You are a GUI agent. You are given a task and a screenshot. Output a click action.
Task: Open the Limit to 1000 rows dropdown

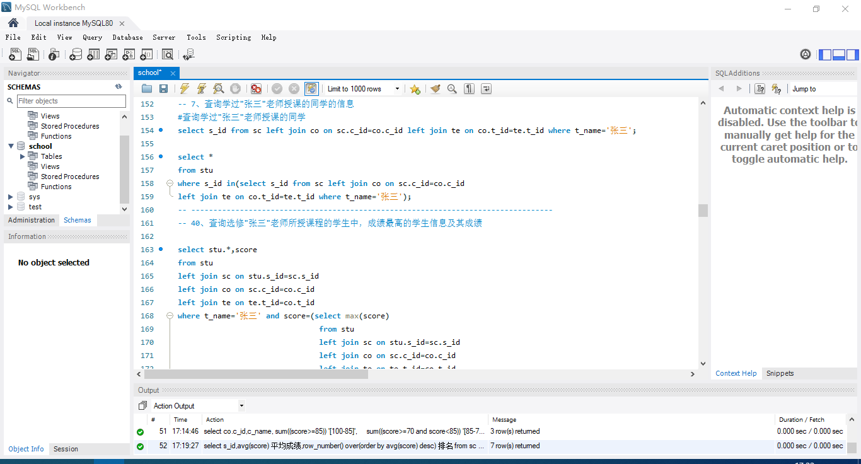pyautogui.click(x=397, y=89)
